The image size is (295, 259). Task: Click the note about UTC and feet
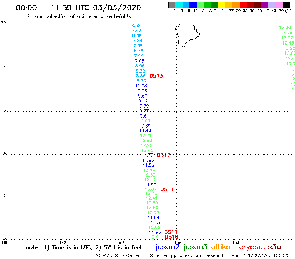[84, 247]
